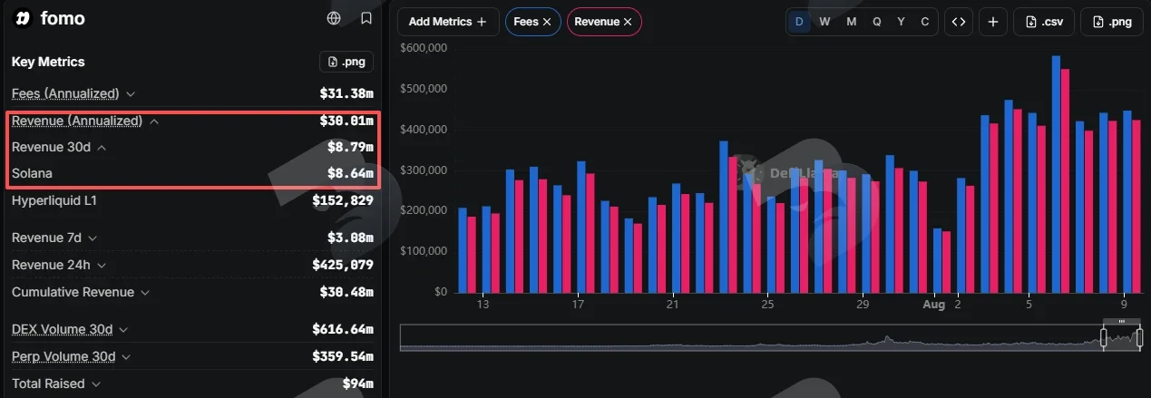Remove the Fees metric chip
The height and width of the screenshot is (398, 1151).
coord(547,22)
